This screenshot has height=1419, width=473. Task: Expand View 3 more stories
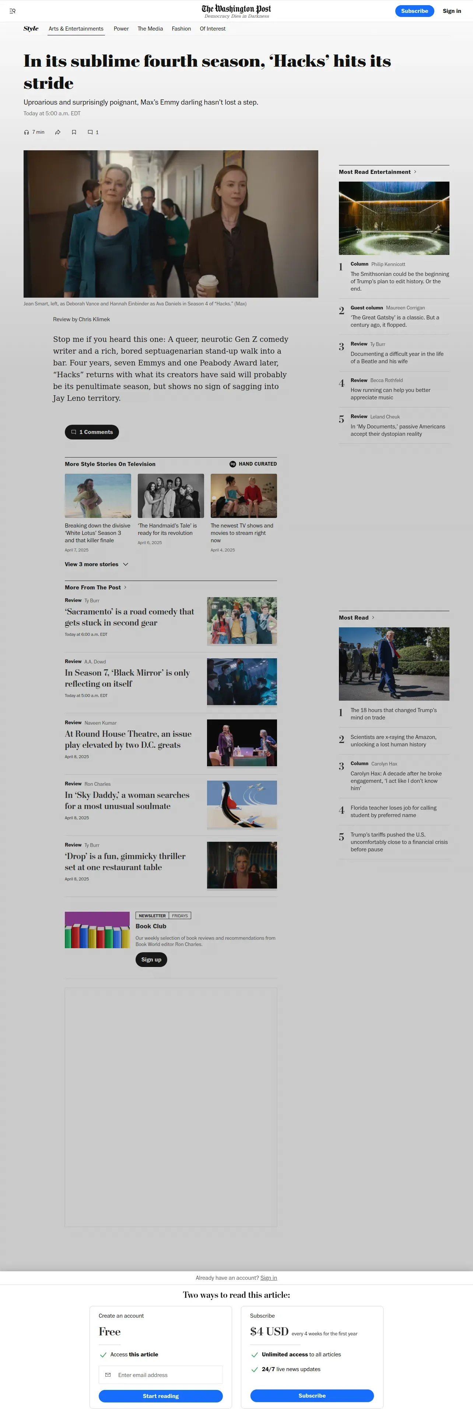click(97, 564)
